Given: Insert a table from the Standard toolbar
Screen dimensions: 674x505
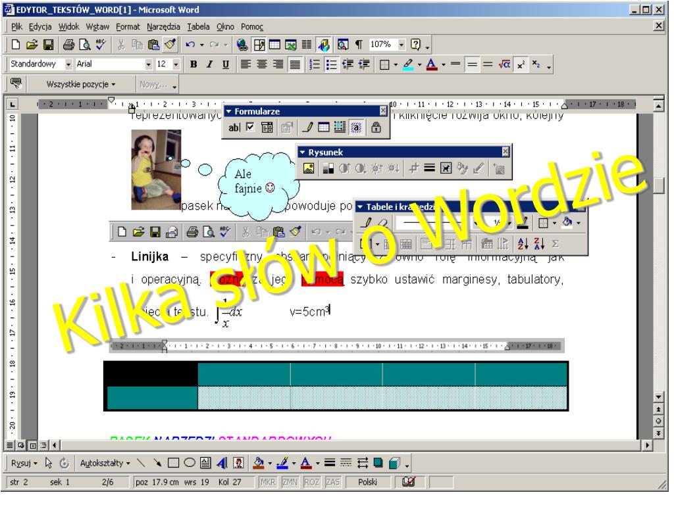Looking at the screenshot, I should click(x=274, y=45).
